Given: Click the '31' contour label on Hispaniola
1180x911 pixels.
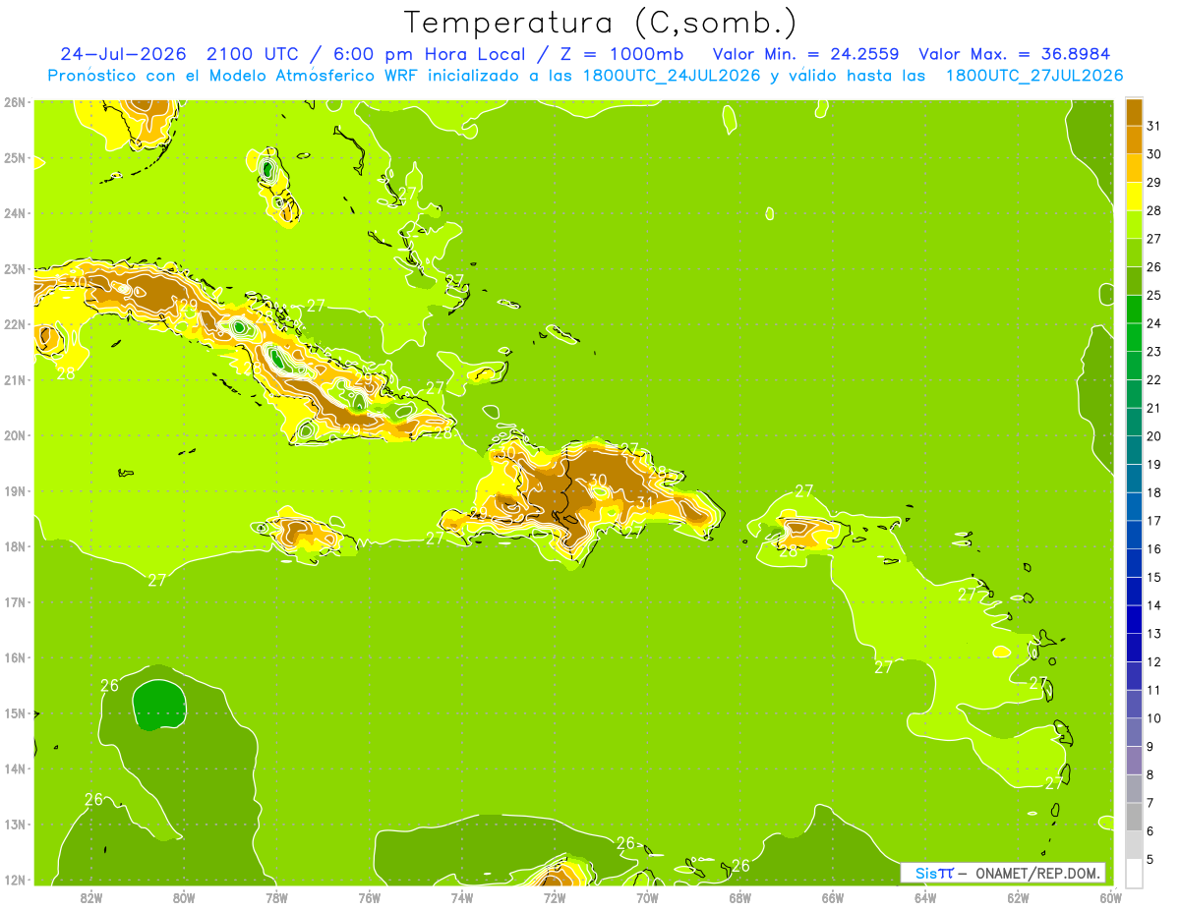Looking at the screenshot, I should tap(645, 502).
